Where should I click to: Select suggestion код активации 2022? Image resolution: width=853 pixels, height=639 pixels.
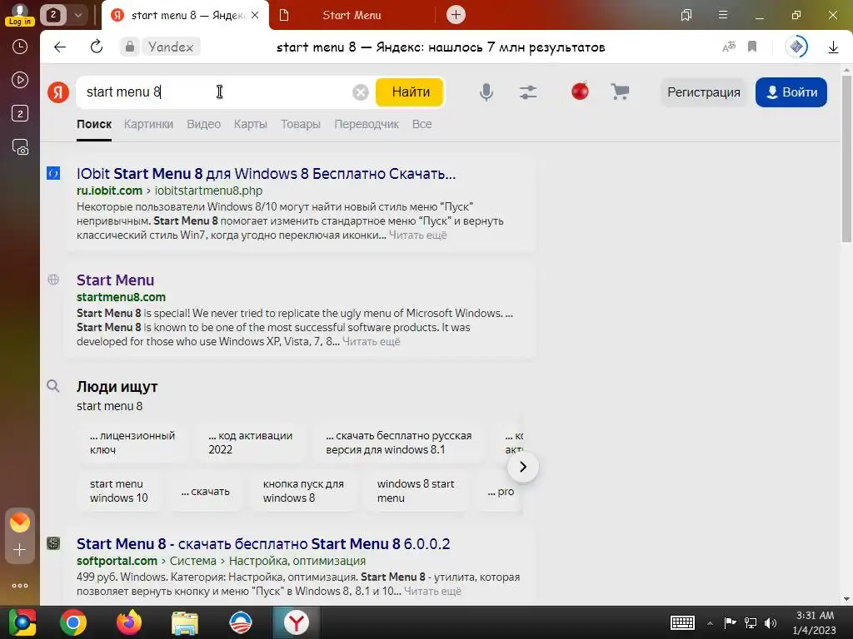250,443
